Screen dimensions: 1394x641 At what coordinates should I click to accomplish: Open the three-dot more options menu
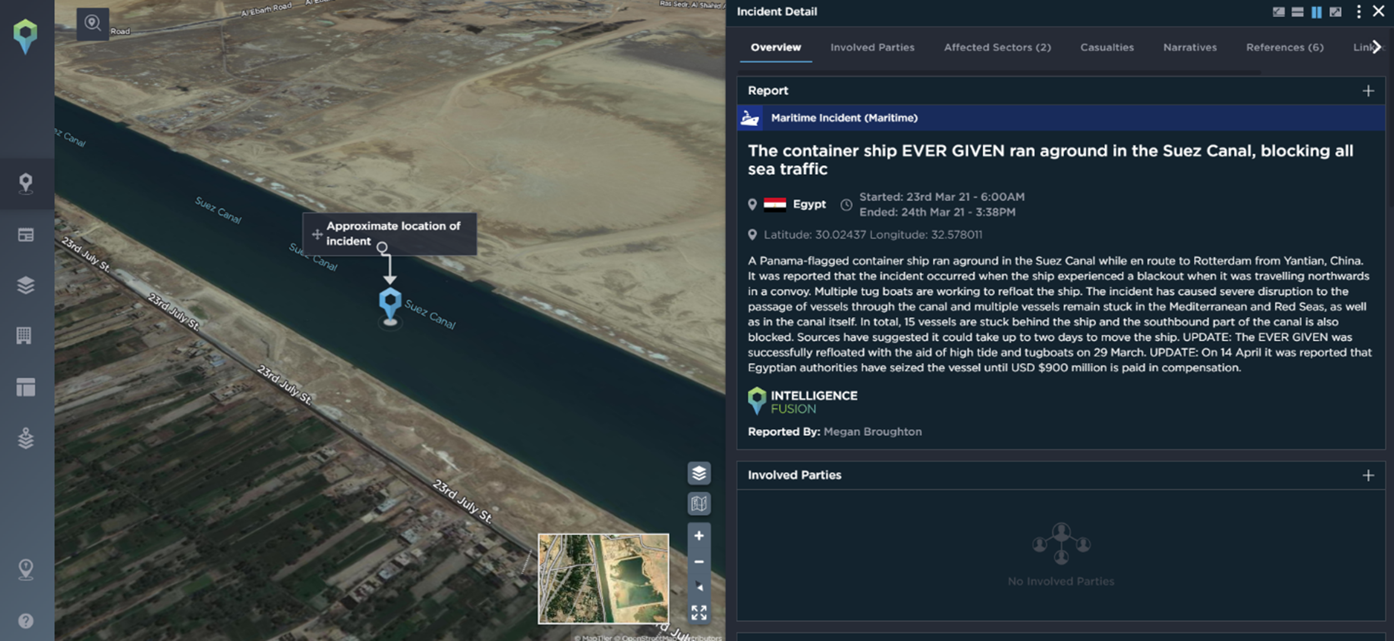click(x=1358, y=12)
